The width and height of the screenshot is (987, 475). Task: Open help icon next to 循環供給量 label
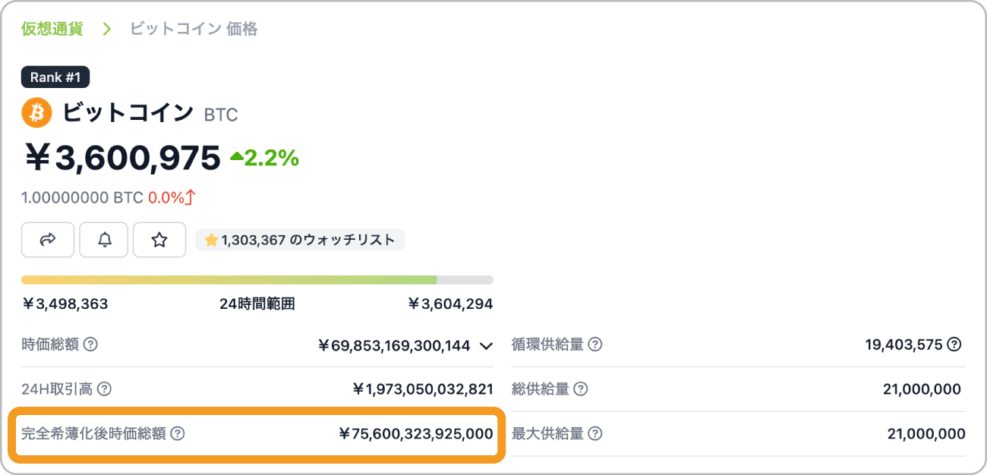595,344
